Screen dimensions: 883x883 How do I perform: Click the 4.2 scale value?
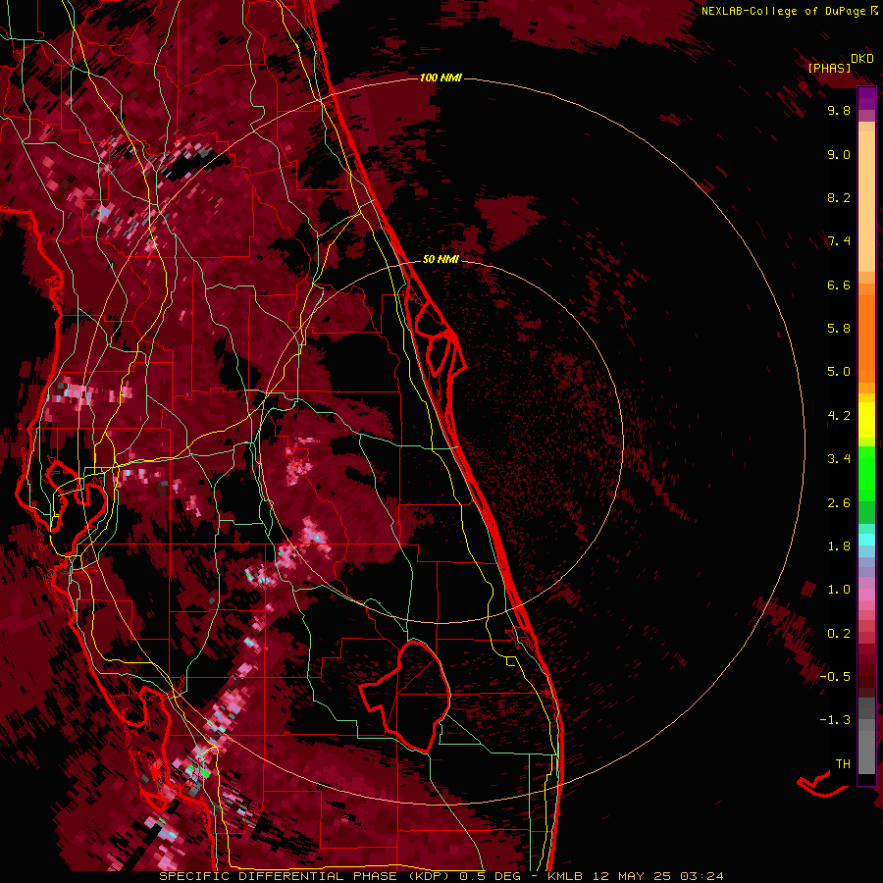pos(839,416)
